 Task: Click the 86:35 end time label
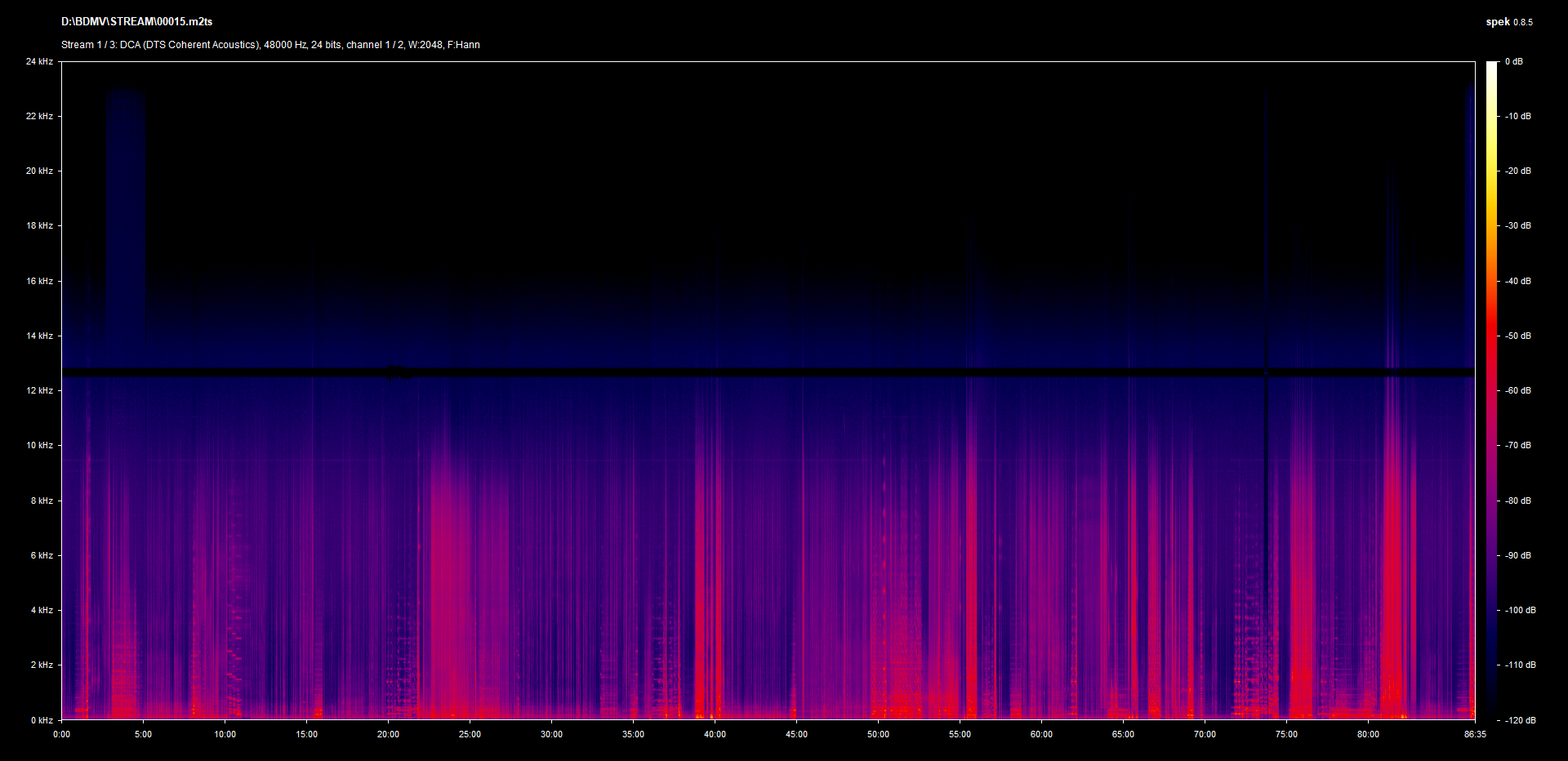tap(1475, 734)
